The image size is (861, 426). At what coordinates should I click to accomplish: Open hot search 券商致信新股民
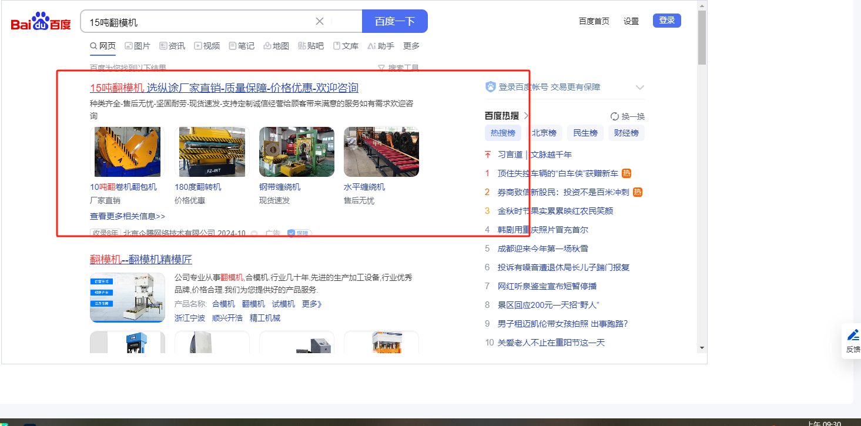click(x=564, y=192)
